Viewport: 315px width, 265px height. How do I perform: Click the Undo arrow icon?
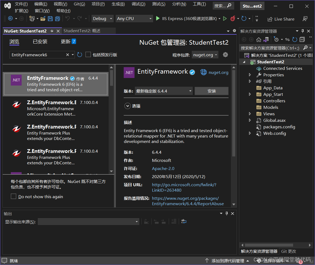click(68, 18)
